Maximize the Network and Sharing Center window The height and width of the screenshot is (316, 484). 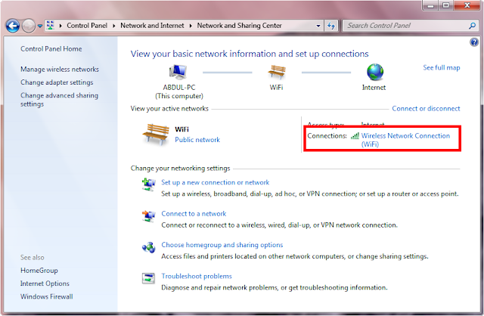pos(445,5)
